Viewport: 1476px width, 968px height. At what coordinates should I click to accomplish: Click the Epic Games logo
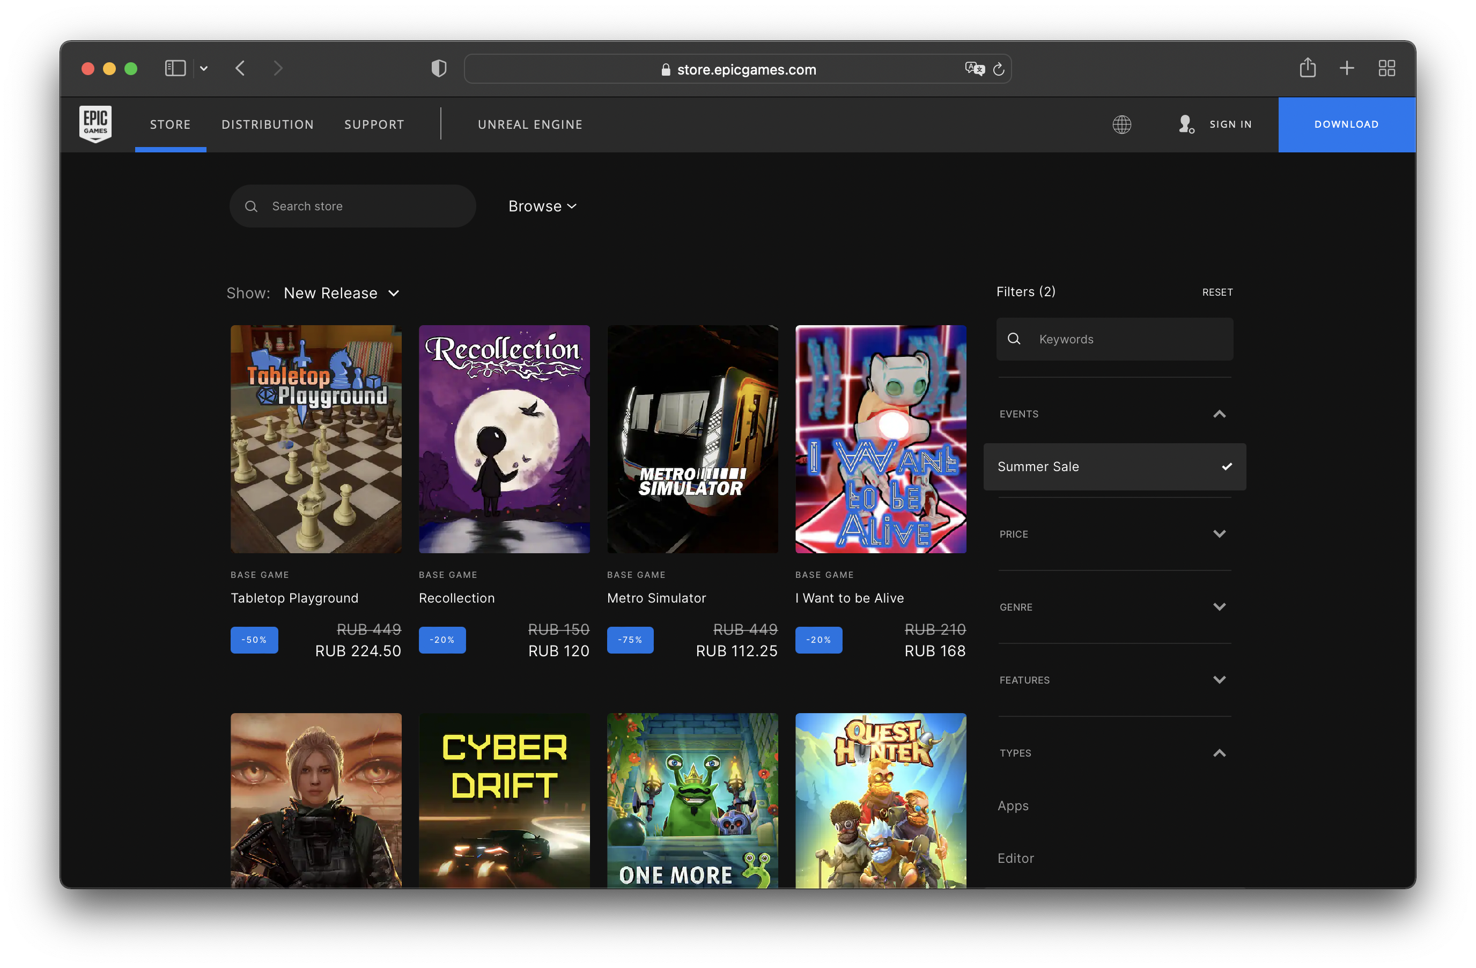coord(95,123)
